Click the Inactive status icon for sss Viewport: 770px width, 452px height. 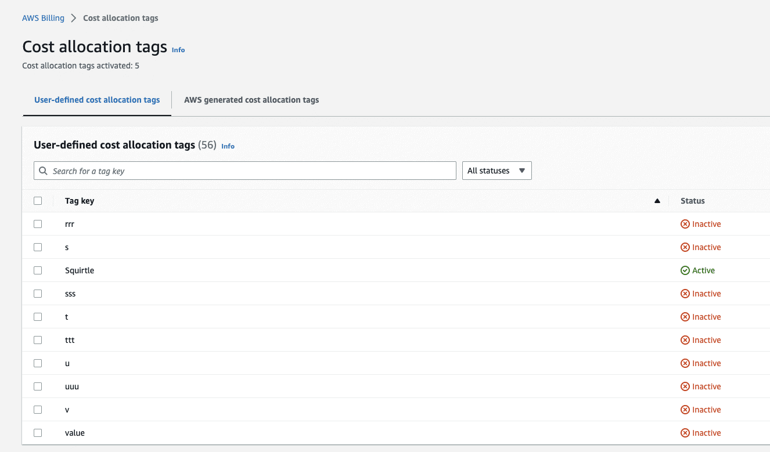coord(685,294)
